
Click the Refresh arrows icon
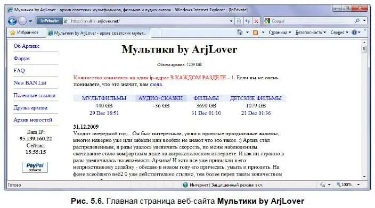click(x=248, y=21)
